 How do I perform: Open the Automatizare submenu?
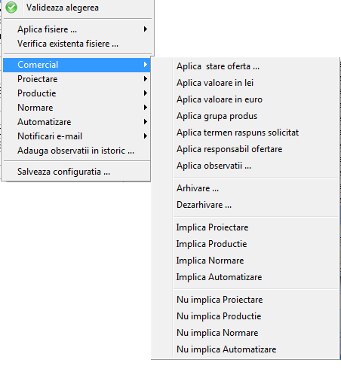[x=77, y=122]
